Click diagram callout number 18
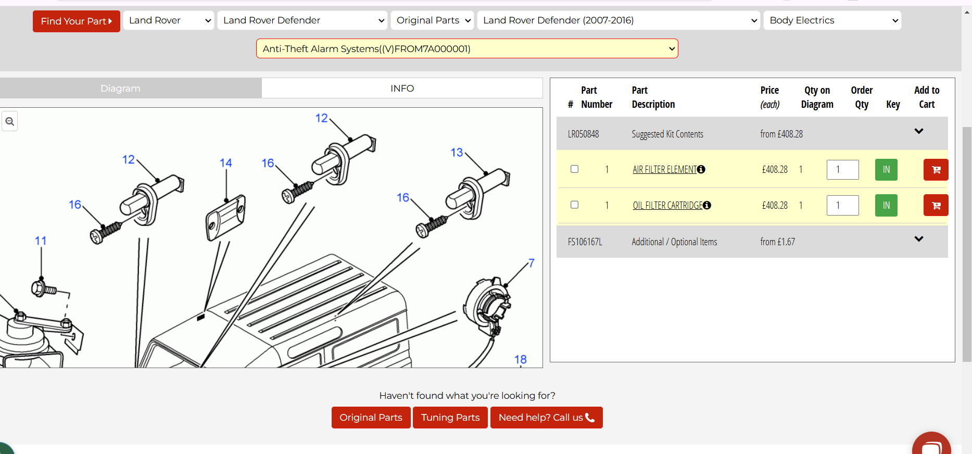 coord(521,359)
